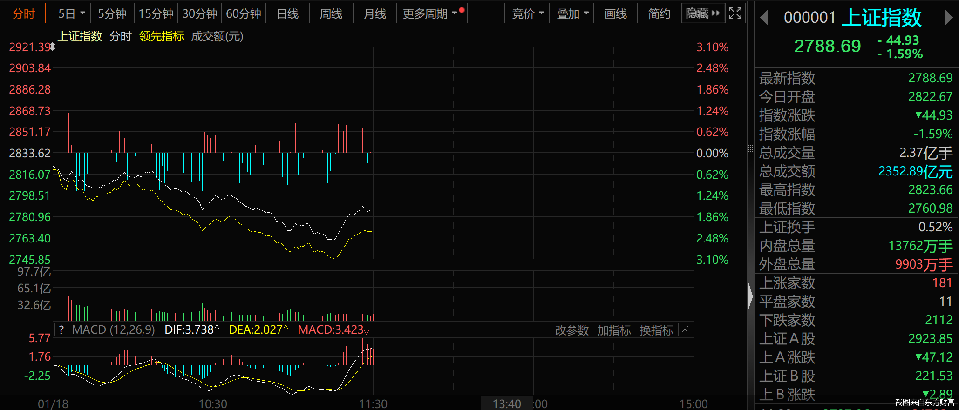Click the 隐藏 hide panel button
Screen dimensions: 959x410
click(x=703, y=13)
